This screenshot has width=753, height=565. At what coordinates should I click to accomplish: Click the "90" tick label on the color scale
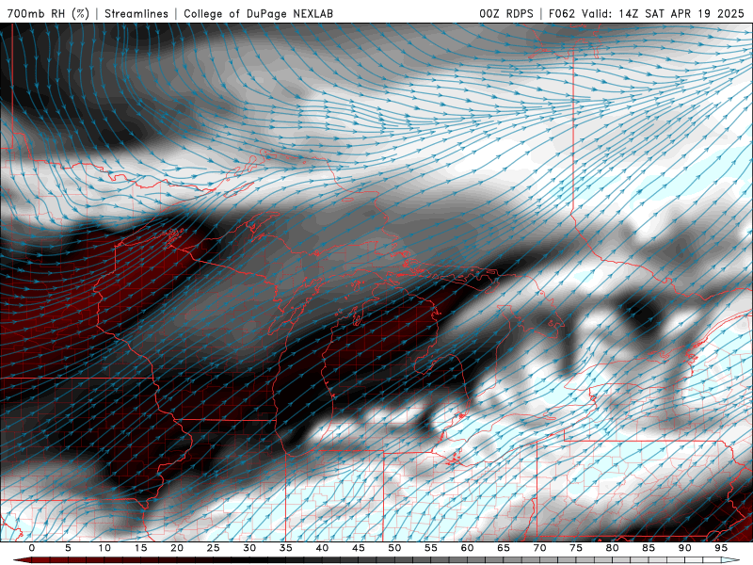pyautogui.click(x=685, y=548)
